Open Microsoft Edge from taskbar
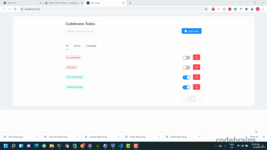This screenshot has height=150, width=267. pos(36,146)
